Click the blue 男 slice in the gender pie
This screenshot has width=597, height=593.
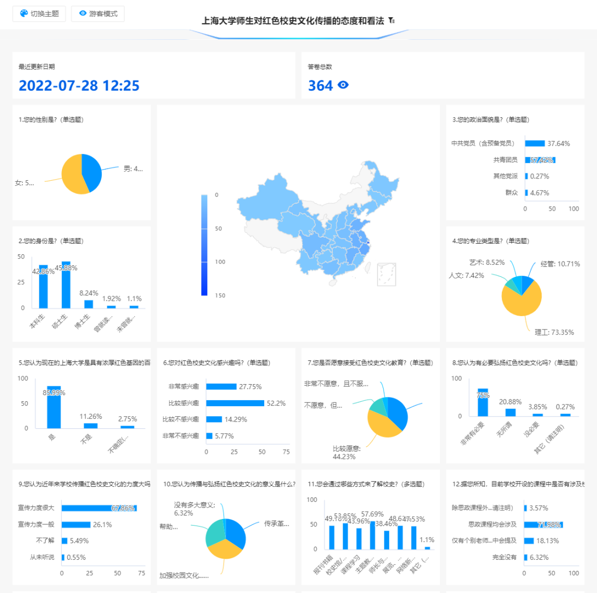[93, 170]
